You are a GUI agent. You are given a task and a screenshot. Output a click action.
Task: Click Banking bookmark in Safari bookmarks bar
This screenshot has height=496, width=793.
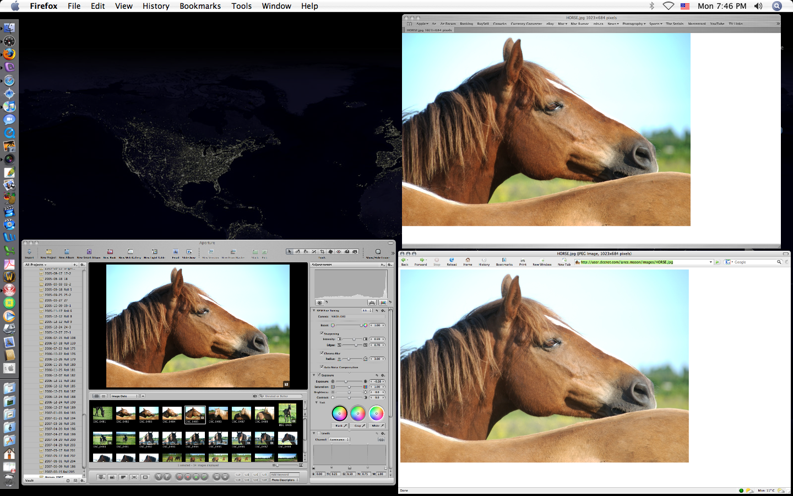pos(466,24)
